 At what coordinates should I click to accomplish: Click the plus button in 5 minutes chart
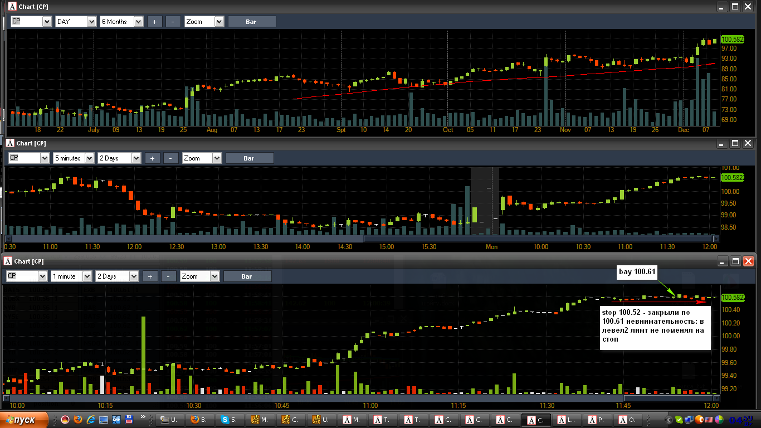tap(152, 158)
